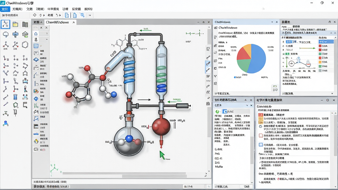
Task: Click the blue slice of the pie chart
Action: (258, 58)
